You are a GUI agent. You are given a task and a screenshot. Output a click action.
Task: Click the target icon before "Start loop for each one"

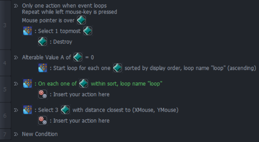click(43, 68)
